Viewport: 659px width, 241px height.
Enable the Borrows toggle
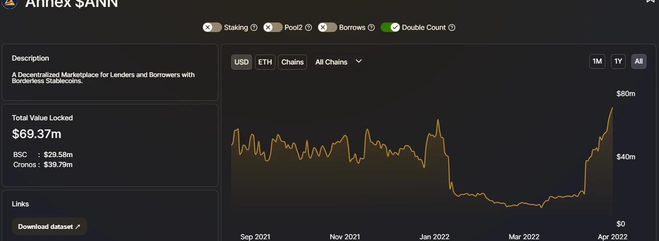pyautogui.click(x=327, y=27)
